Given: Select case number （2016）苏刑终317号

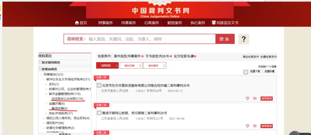Looking at the screenshot, I should click(x=149, y=119).
